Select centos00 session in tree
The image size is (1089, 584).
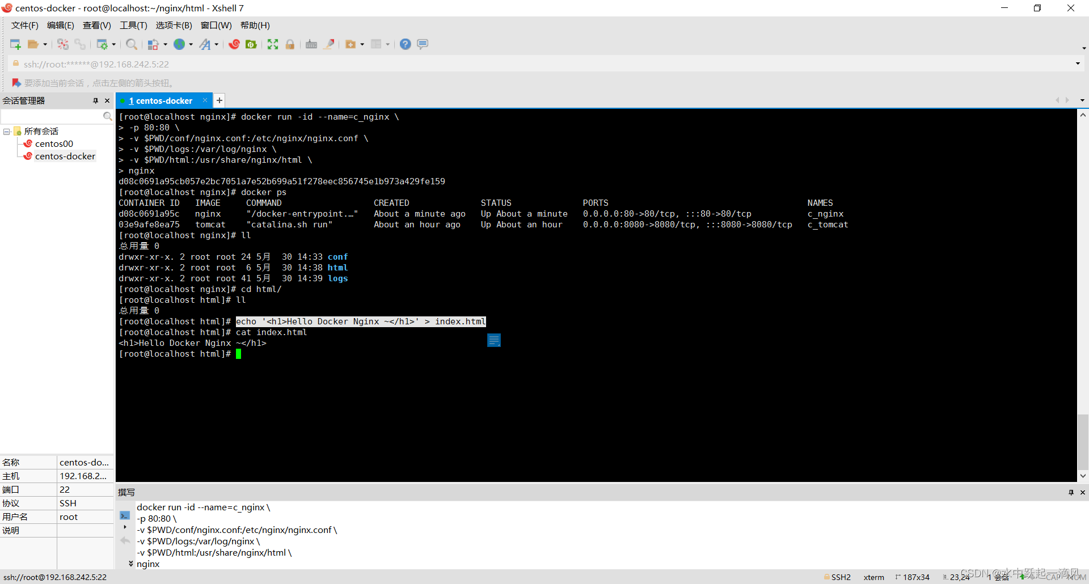[x=54, y=144]
